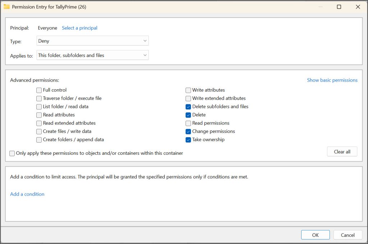This screenshot has width=368, height=244.
Task: Disable the Delete permission
Action: (x=188, y=115)
